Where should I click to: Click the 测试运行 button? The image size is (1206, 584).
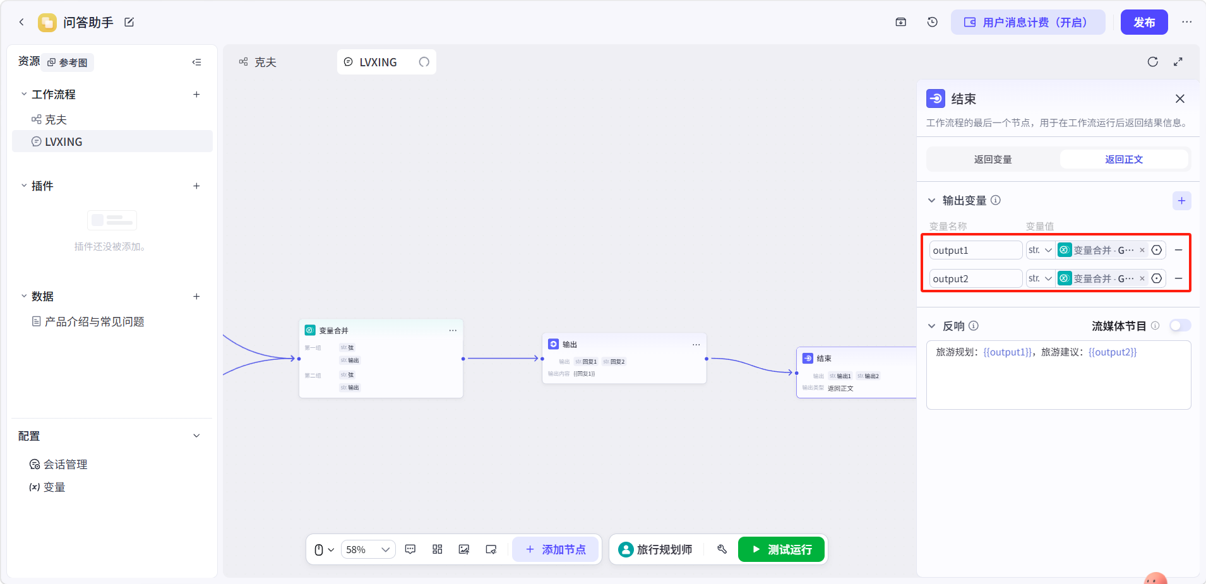[x=782, y=549]
